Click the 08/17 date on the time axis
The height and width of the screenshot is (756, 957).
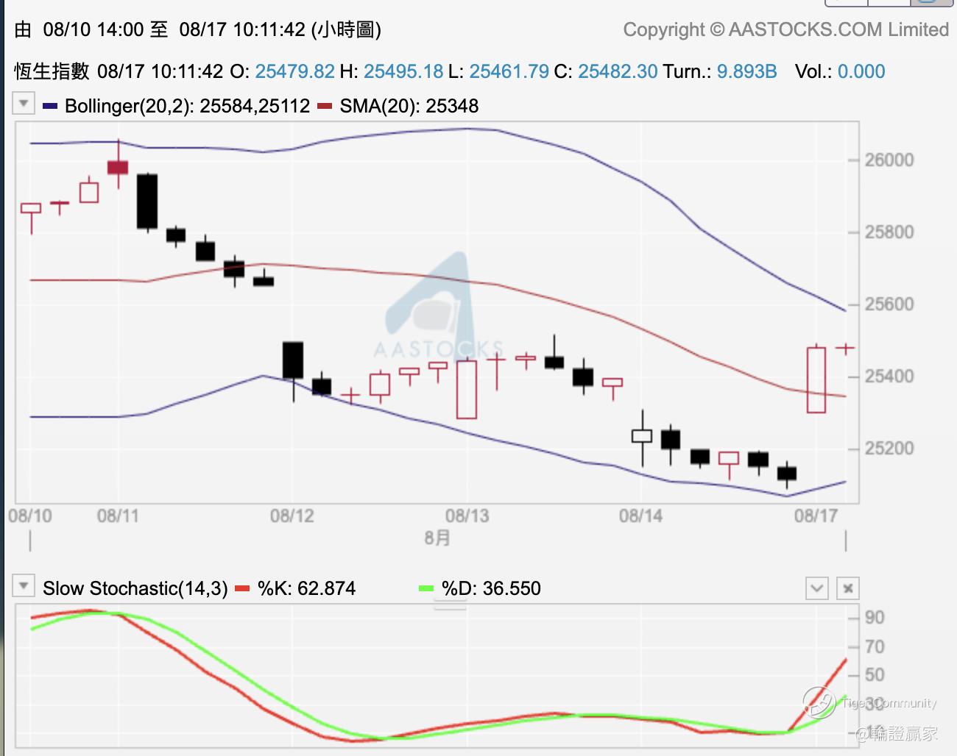point(816,516)
